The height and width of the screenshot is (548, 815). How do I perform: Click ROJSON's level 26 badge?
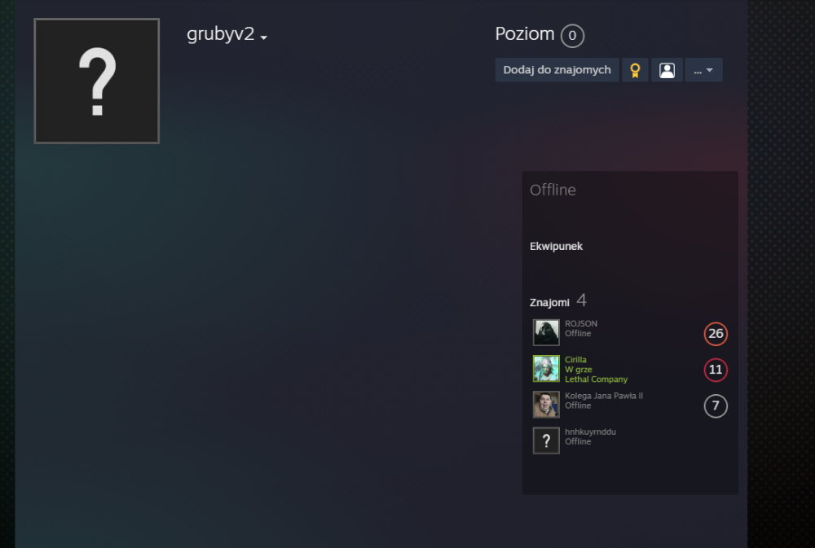click(x=716, y=334)
